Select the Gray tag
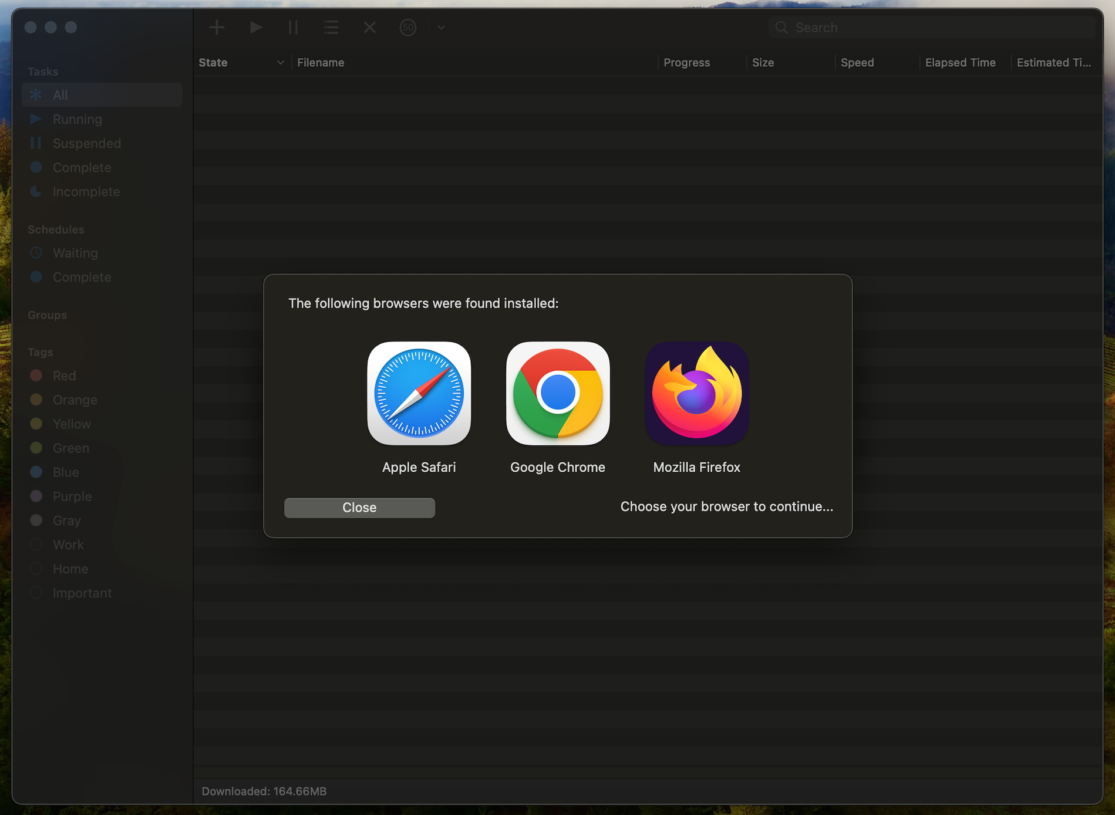 [102, 520]
